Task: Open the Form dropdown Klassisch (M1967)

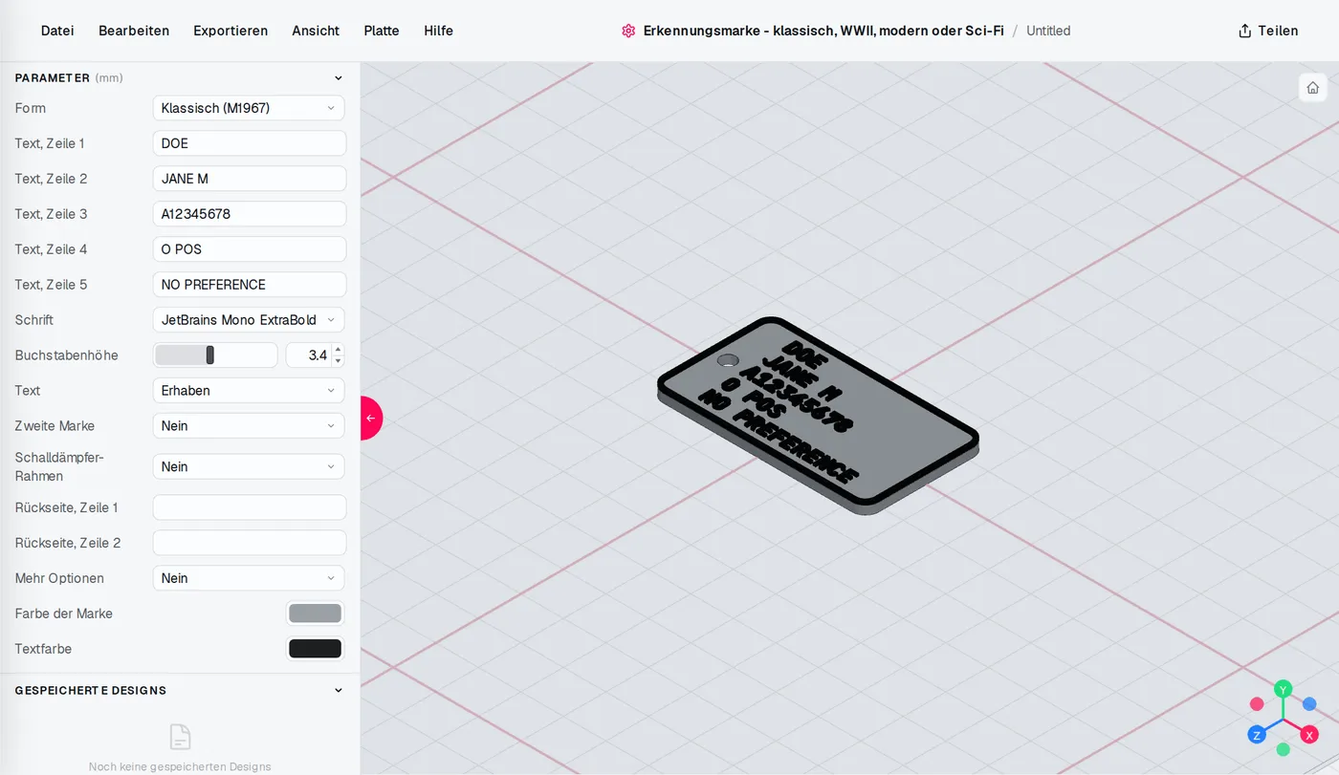Action: [249, 108]
